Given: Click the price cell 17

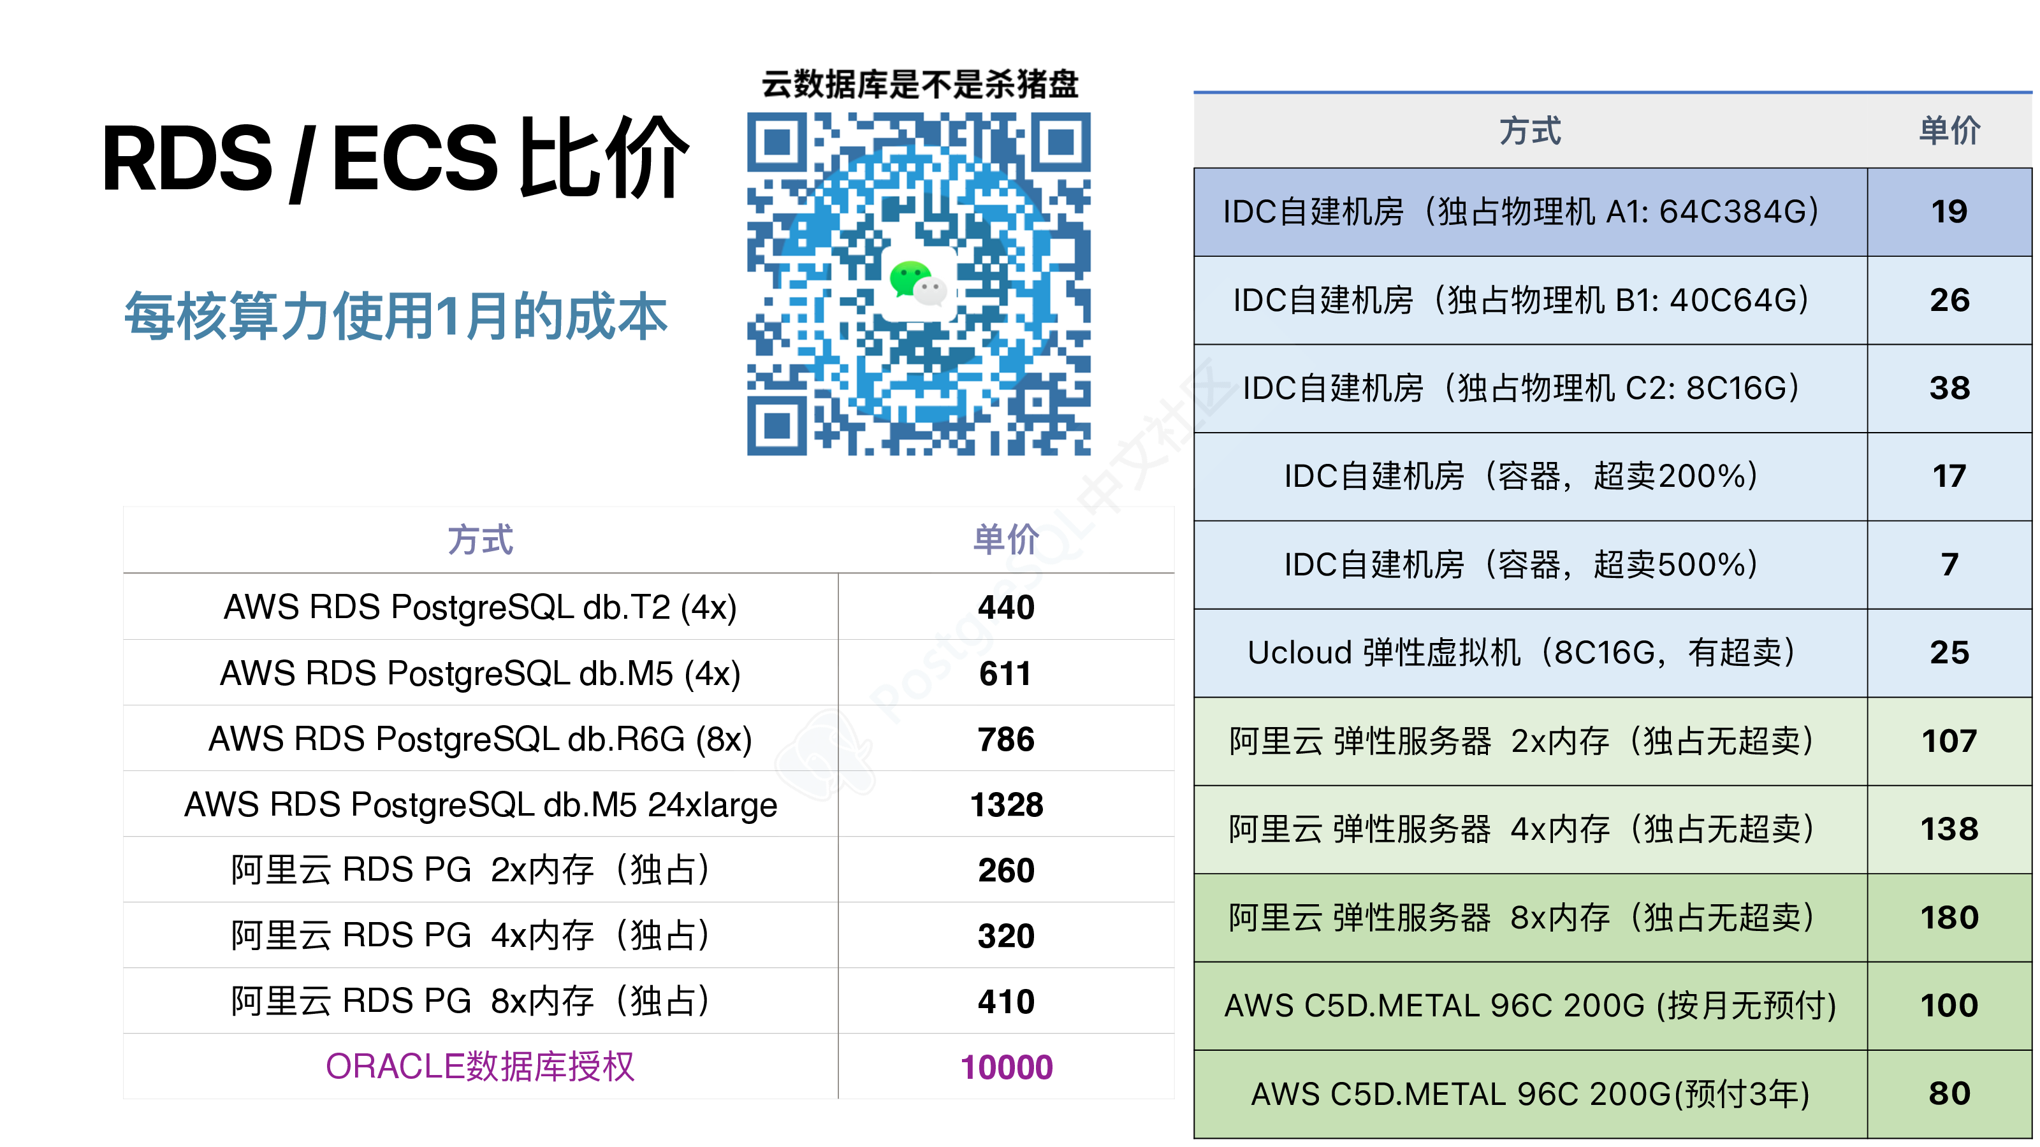Looking at the screenshot, I should pyautogui.click(x=1949, y=477).
